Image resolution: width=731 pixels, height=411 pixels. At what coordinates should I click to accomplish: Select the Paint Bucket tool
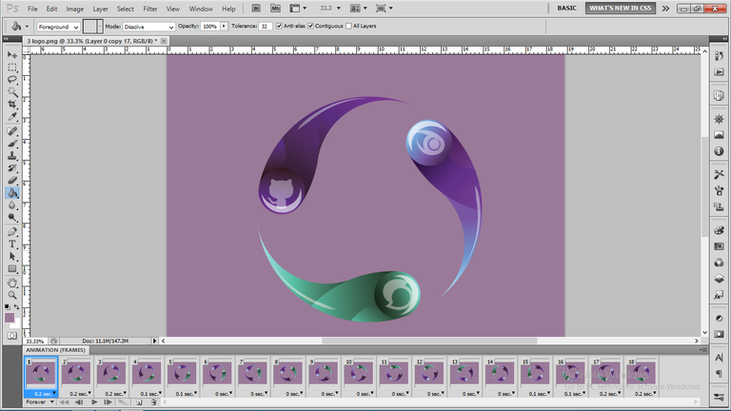pos(12,192)
